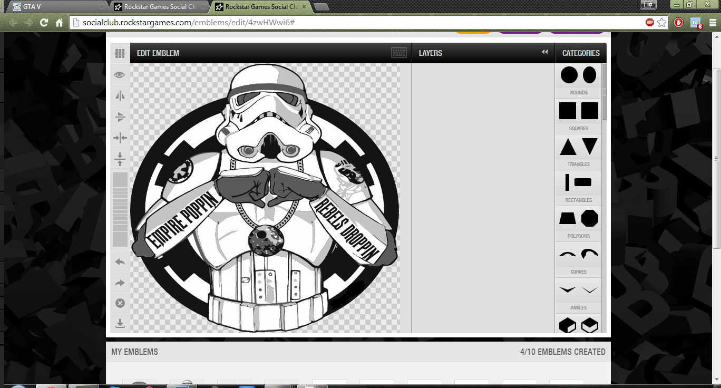Click the stormtrooper emblem on the canvas
721x388 pixels.
(265, 198)
